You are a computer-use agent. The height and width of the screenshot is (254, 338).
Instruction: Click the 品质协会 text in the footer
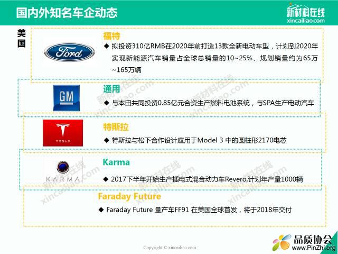[313, 239]
